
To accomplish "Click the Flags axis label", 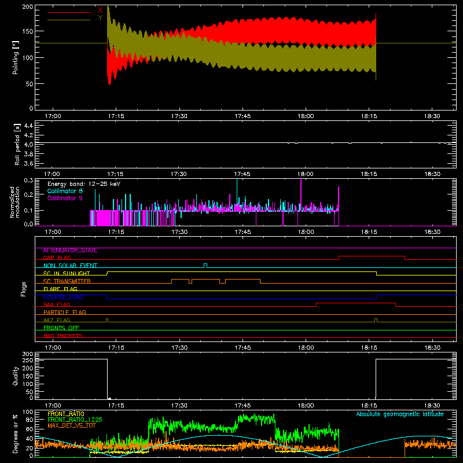I will point(23,289).
